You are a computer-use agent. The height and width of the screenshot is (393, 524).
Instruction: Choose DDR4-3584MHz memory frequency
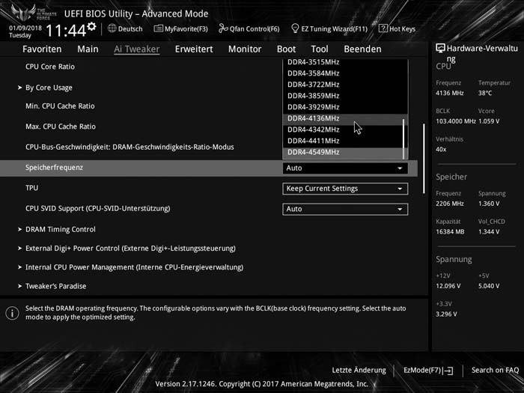click(x=345, y=73)
